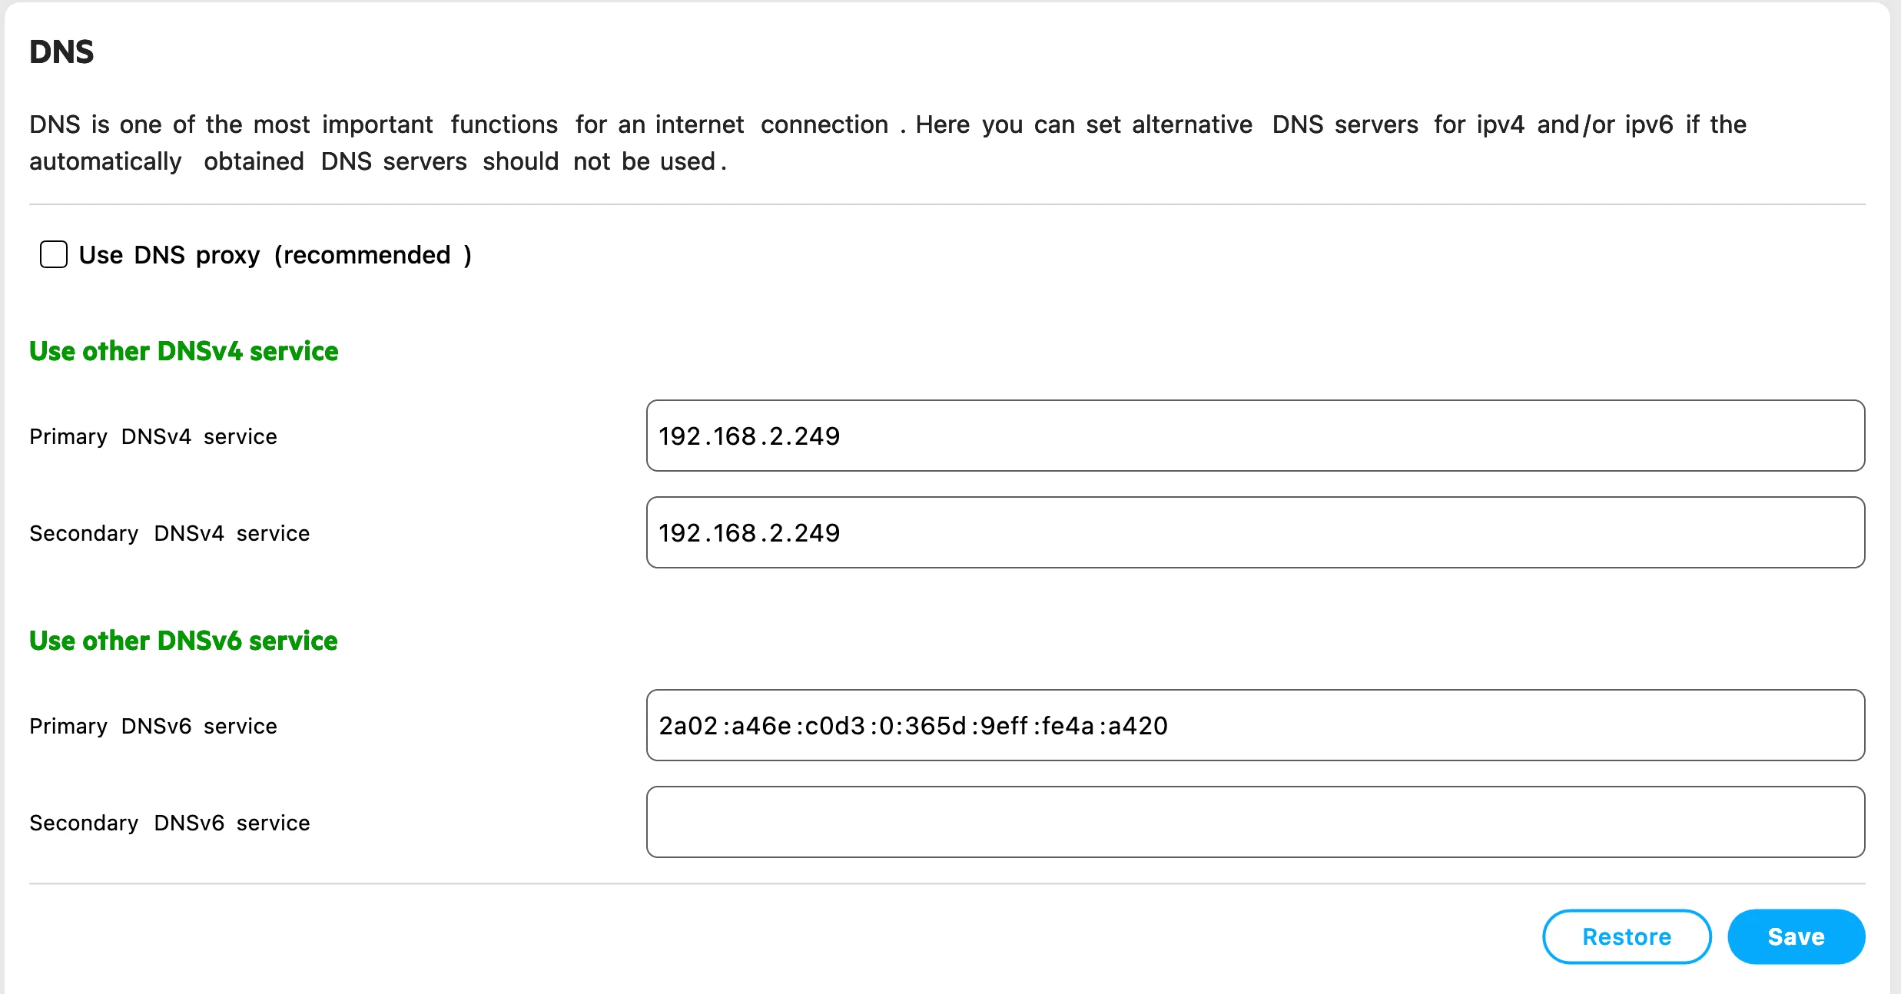
Task: Click the divider line below the description
Action: (x=947, y=204)
